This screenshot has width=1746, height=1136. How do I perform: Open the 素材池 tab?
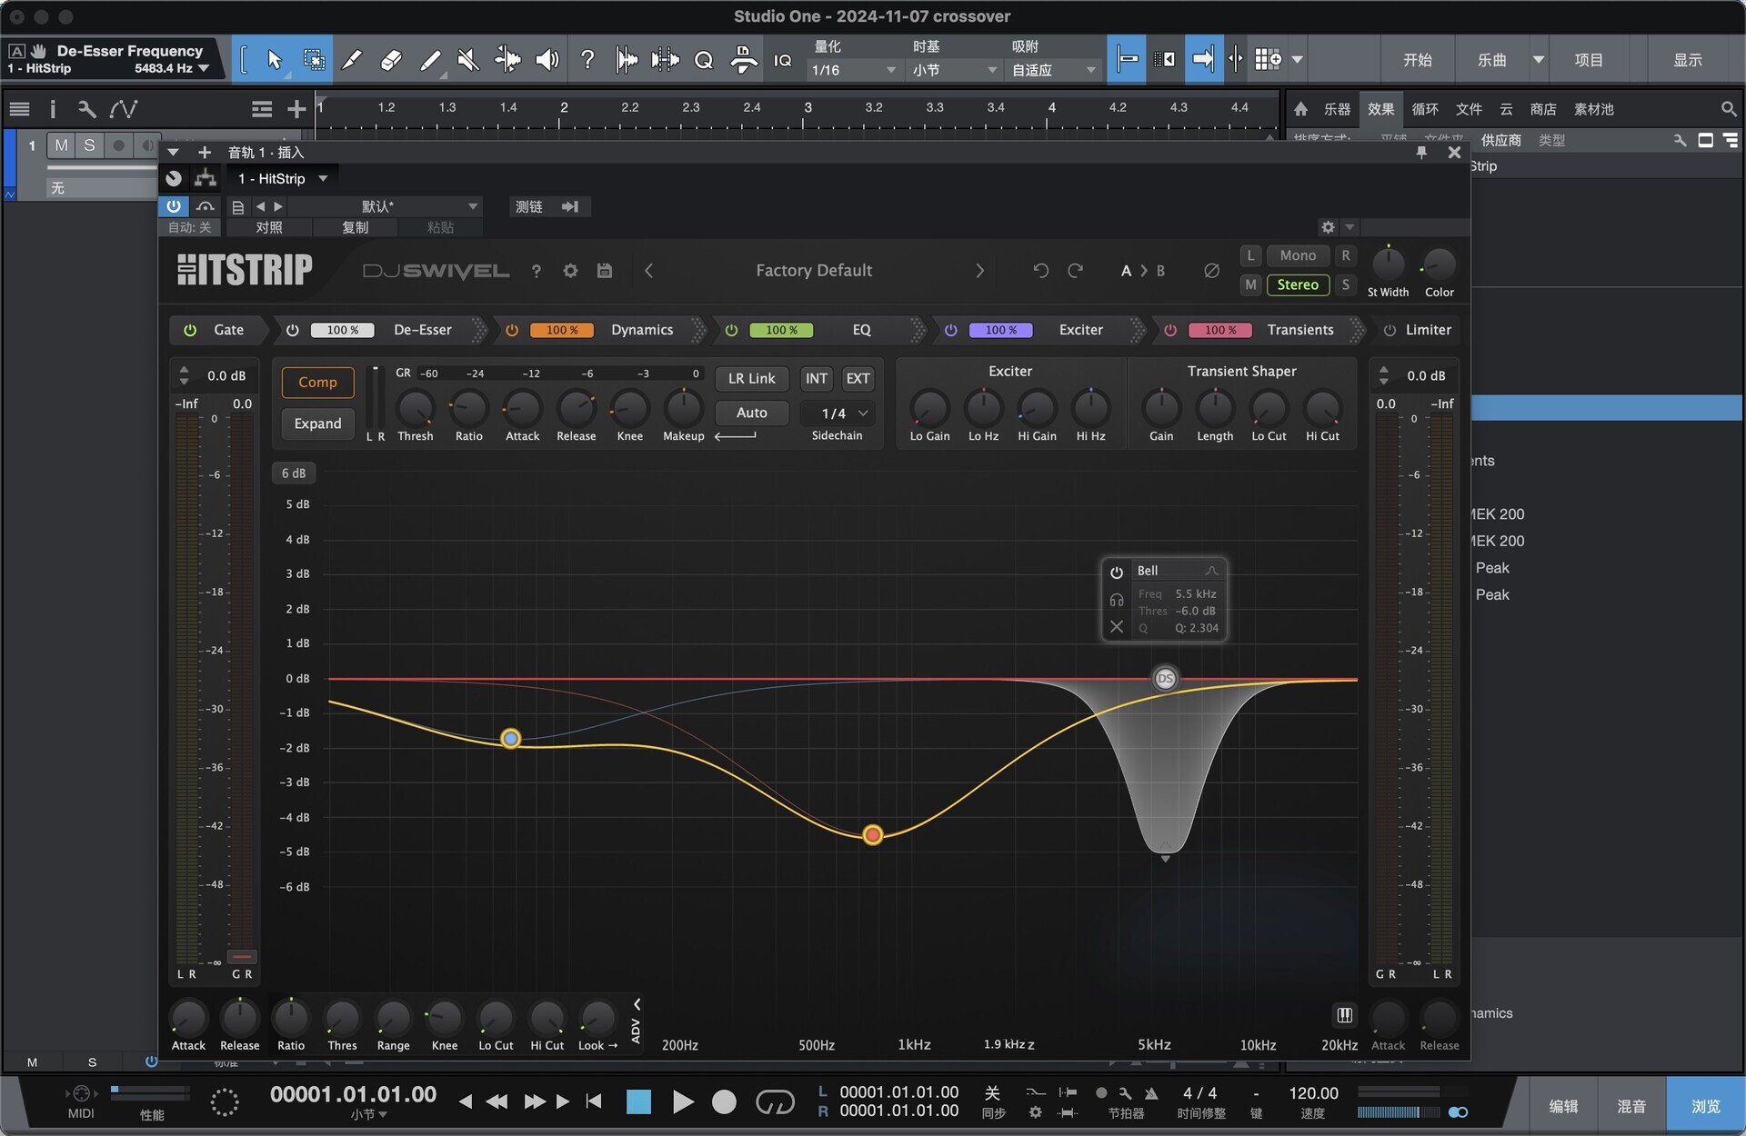click(1594, 109)
